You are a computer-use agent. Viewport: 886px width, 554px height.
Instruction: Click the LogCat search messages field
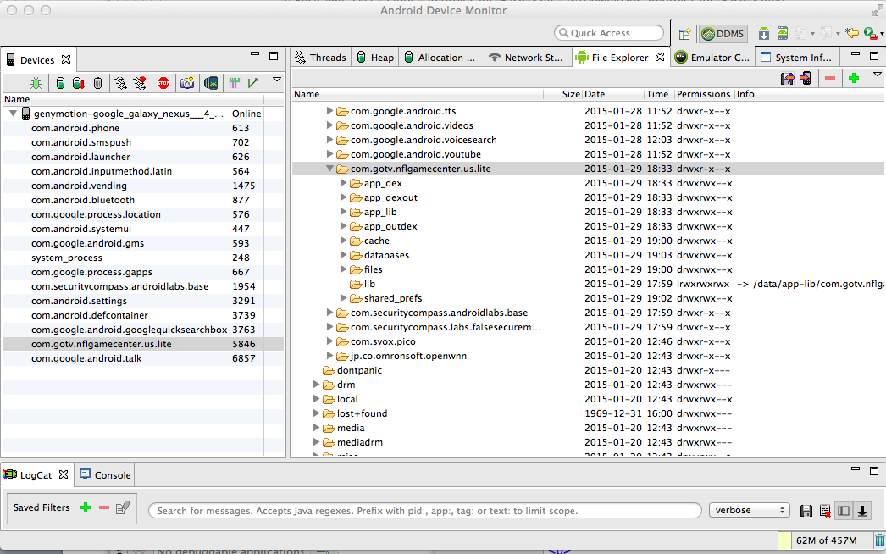pos(424,511)
